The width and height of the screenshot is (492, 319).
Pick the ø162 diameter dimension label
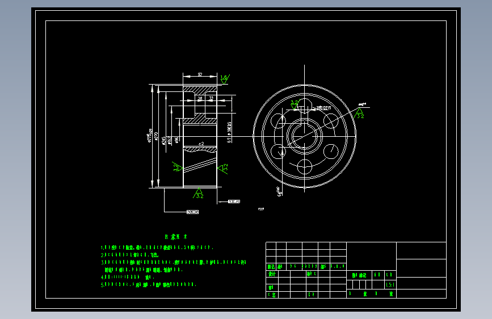170,140
